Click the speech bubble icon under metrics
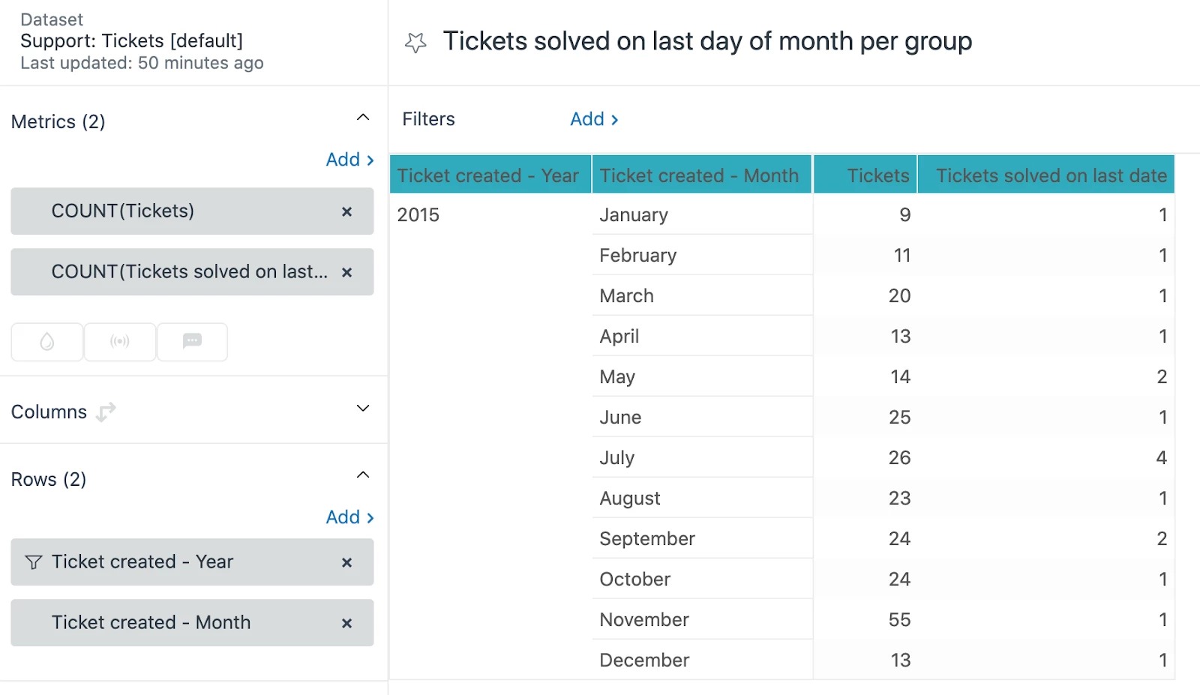 tap(192, 342)
